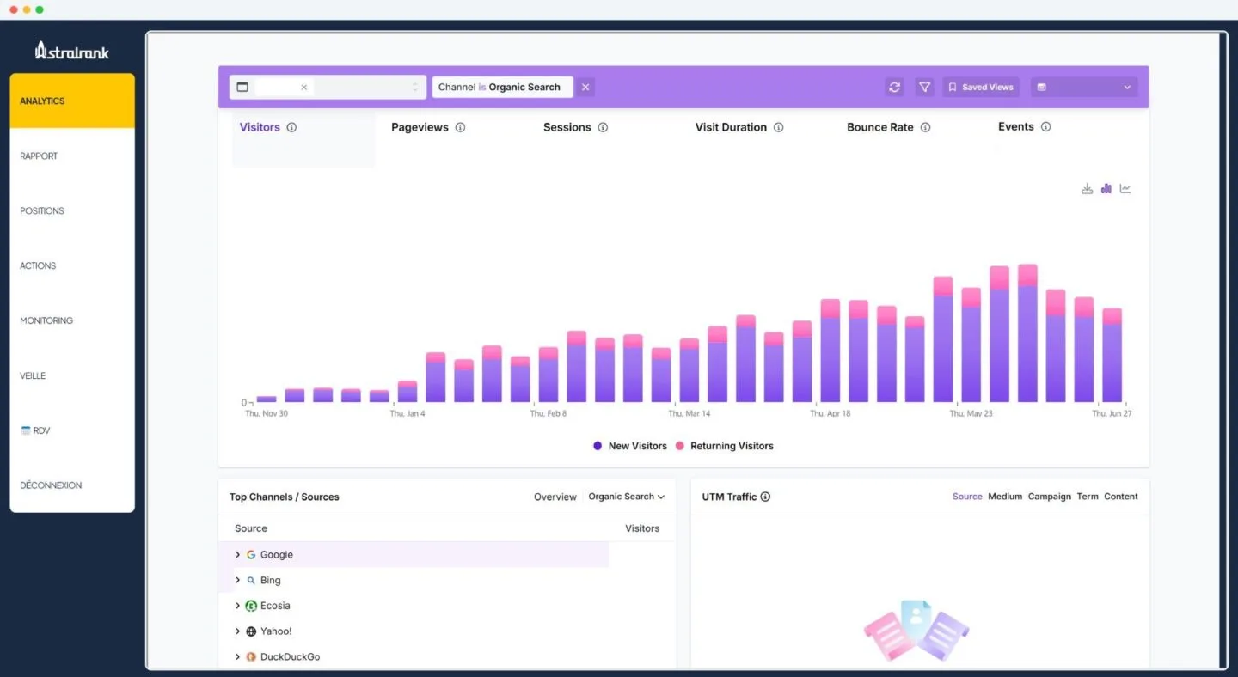Viewport: 1238px width, 677px height.
Task: Expand the DuckDuckGo source row
Action: (x=238, y=656)
